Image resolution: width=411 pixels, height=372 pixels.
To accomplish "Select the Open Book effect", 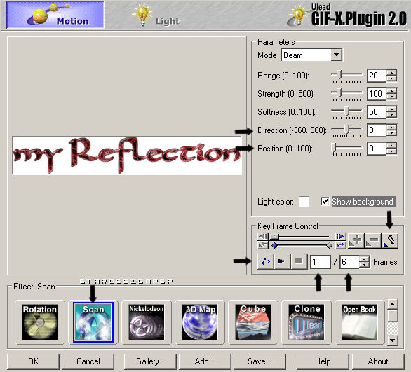I will (360, 322).
